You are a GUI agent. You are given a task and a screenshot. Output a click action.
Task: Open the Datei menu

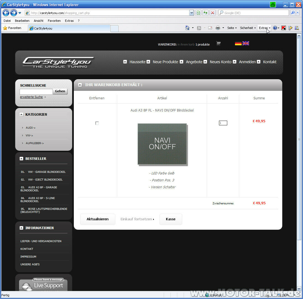pyautogui.click(x=7, y=21)
